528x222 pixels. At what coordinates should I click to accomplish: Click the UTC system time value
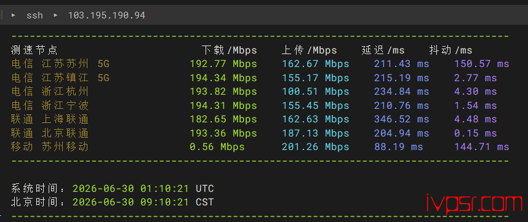click(143, 188)
